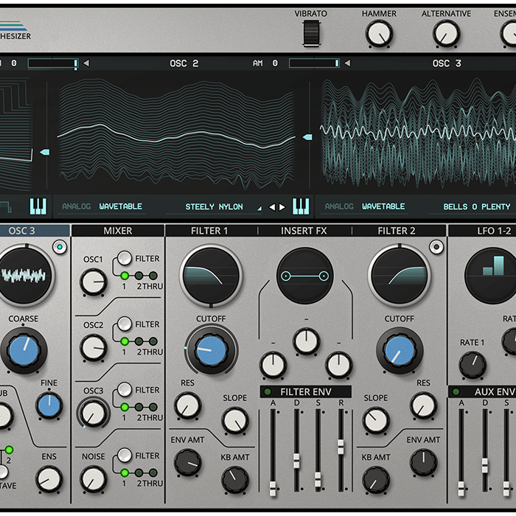Click previous wavetable arrow beside STEELY NYLON

(x=272, y=207)
